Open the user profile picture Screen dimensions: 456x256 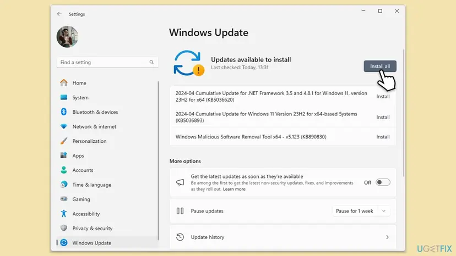[x=67, y=37]
